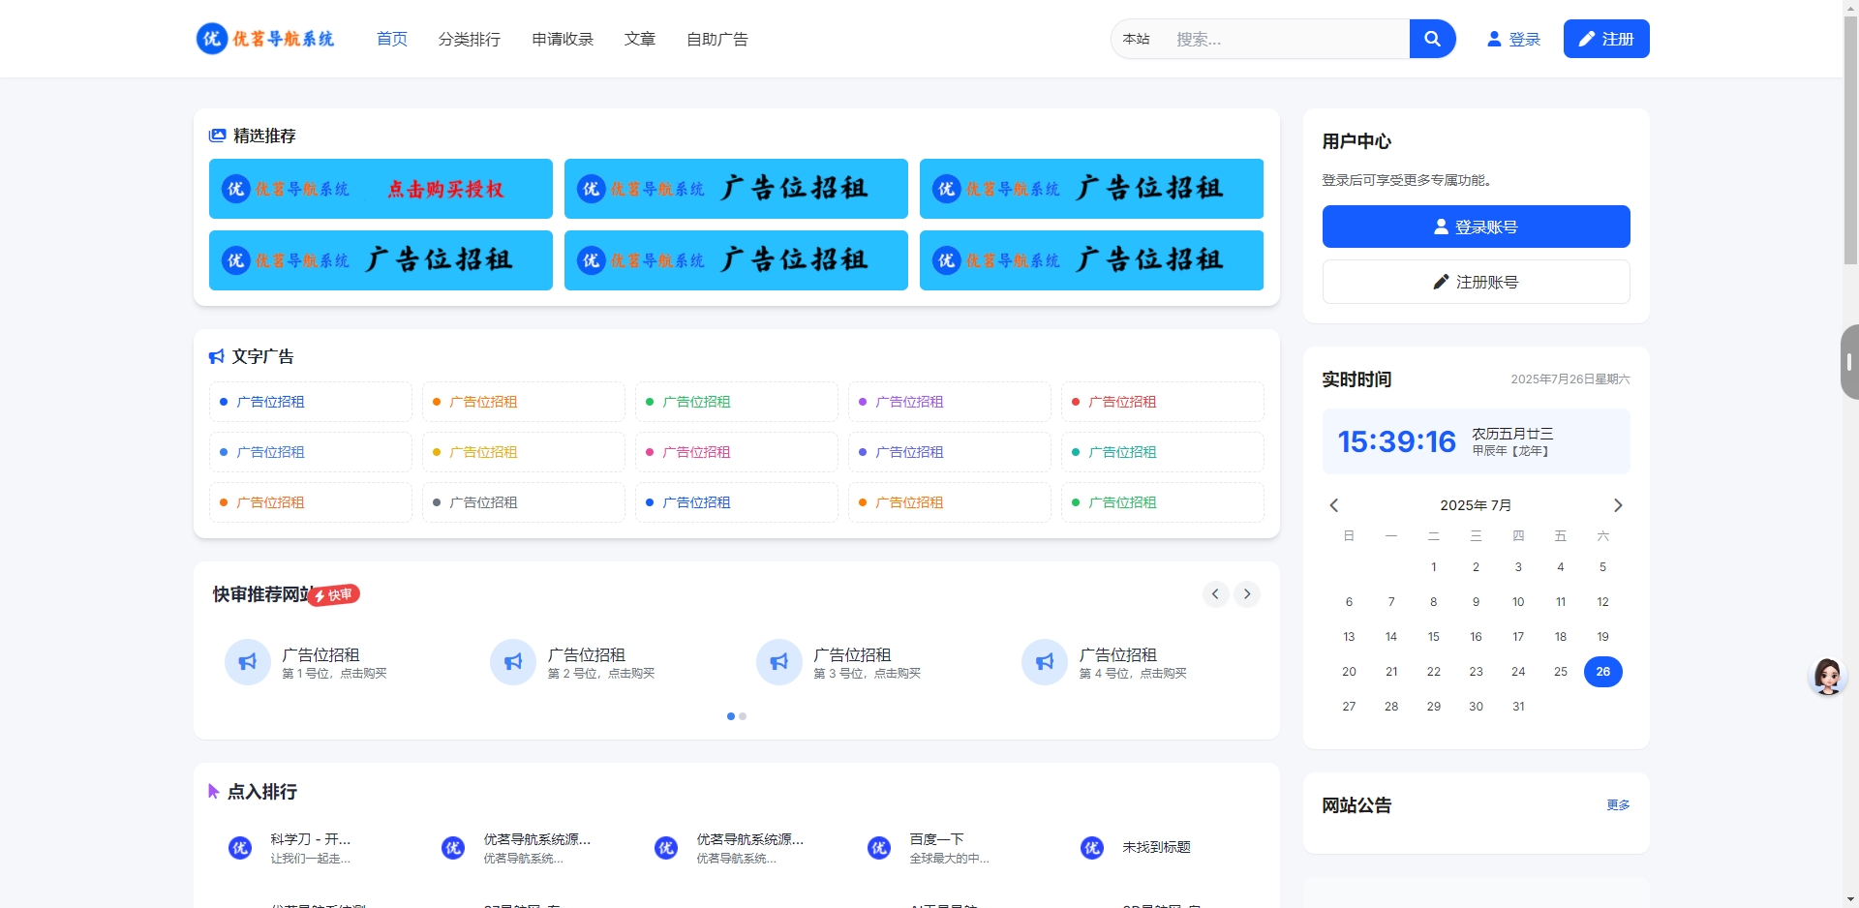
Task: Click the image icon beside 精选推荐
Action: click(216, 135)
